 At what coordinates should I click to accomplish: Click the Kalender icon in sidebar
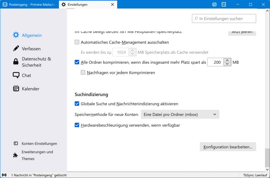tap(16, 89)
